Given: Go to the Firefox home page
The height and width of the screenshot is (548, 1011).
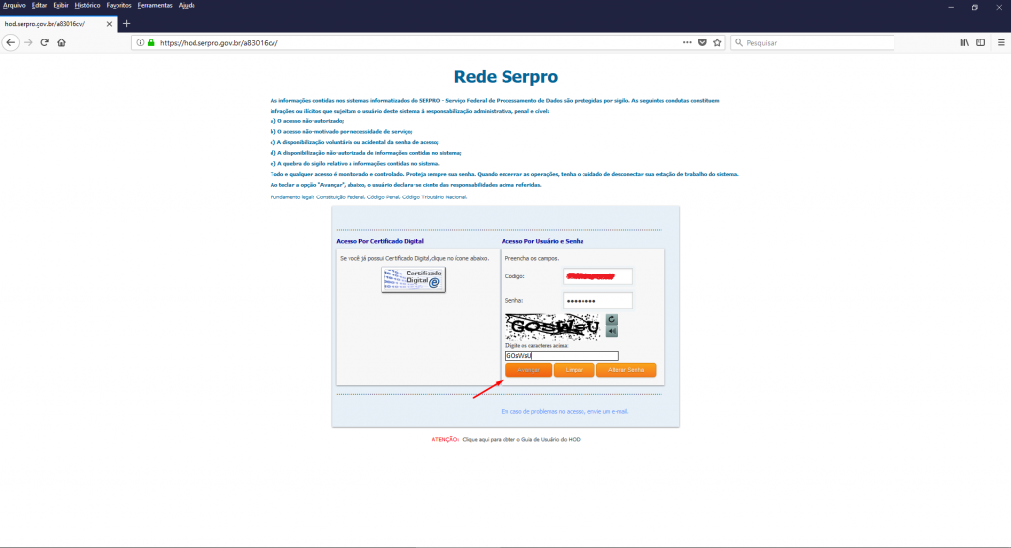Looking at the screenshot, I should point(61,43).
